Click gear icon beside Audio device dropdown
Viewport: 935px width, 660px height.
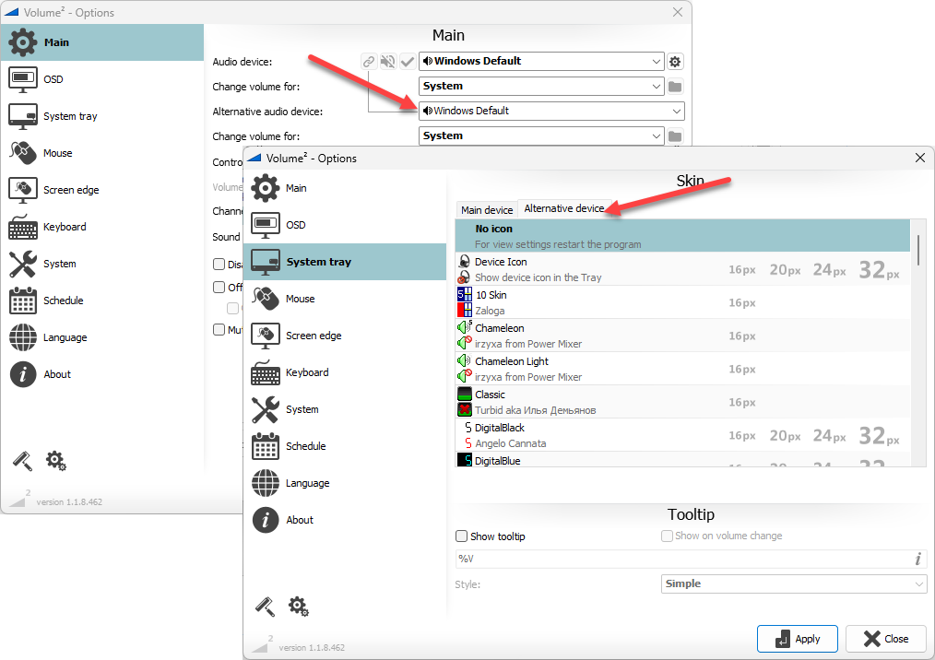[x=675, y=62]
